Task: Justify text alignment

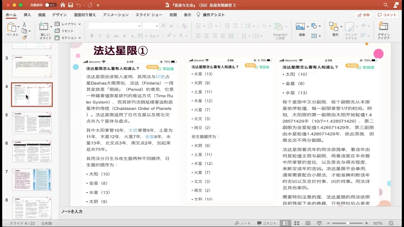Action: [223, 36]
